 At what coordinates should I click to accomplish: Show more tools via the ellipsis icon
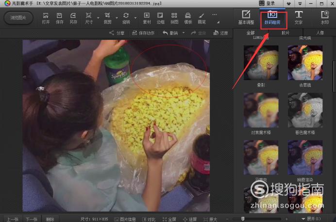tap(214, 15)
